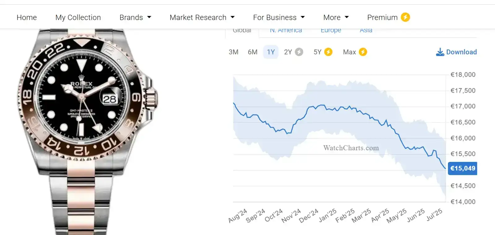The image size is (495, 235).
Task: Switch to the N. America tab
Action: [286, 31]
